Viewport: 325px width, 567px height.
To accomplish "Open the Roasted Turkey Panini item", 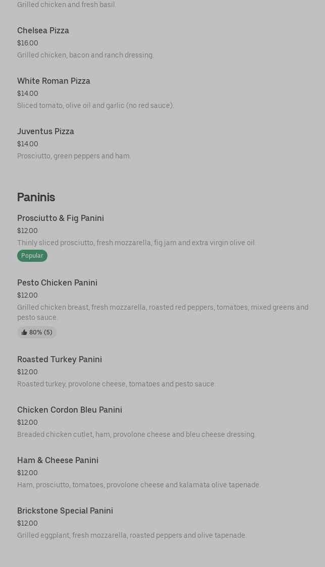I will [60, 359].
